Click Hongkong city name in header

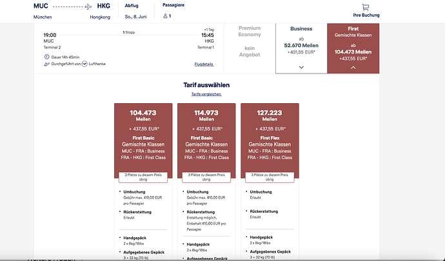[100, 17]
